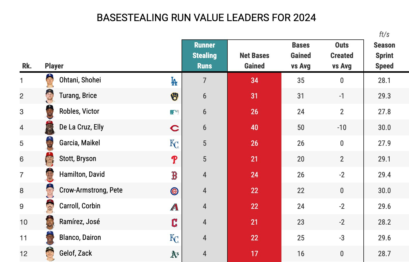Click the Guardians logo beside Ramírez
409x262 pixels.
click(174, 223)
